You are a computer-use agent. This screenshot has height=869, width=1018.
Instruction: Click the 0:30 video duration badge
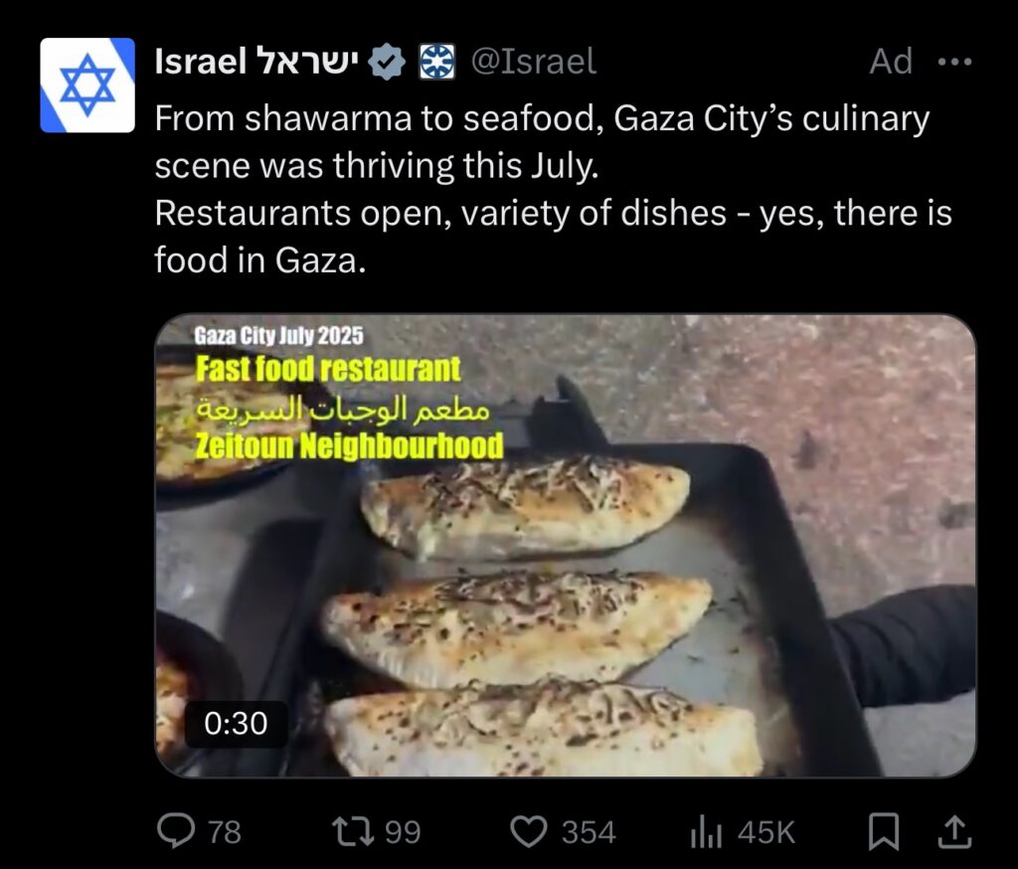[x=236, y=724]
